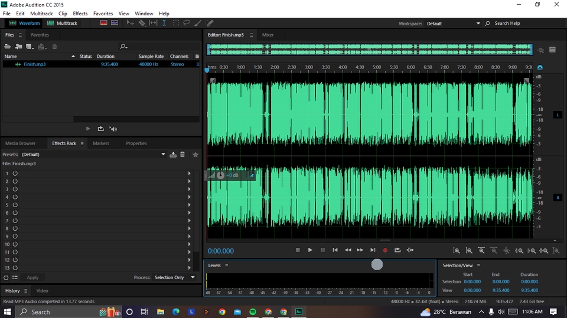Click the +0 dB gain knob
567x318 pixels.
pyautogui.click(x=220, y=175)
